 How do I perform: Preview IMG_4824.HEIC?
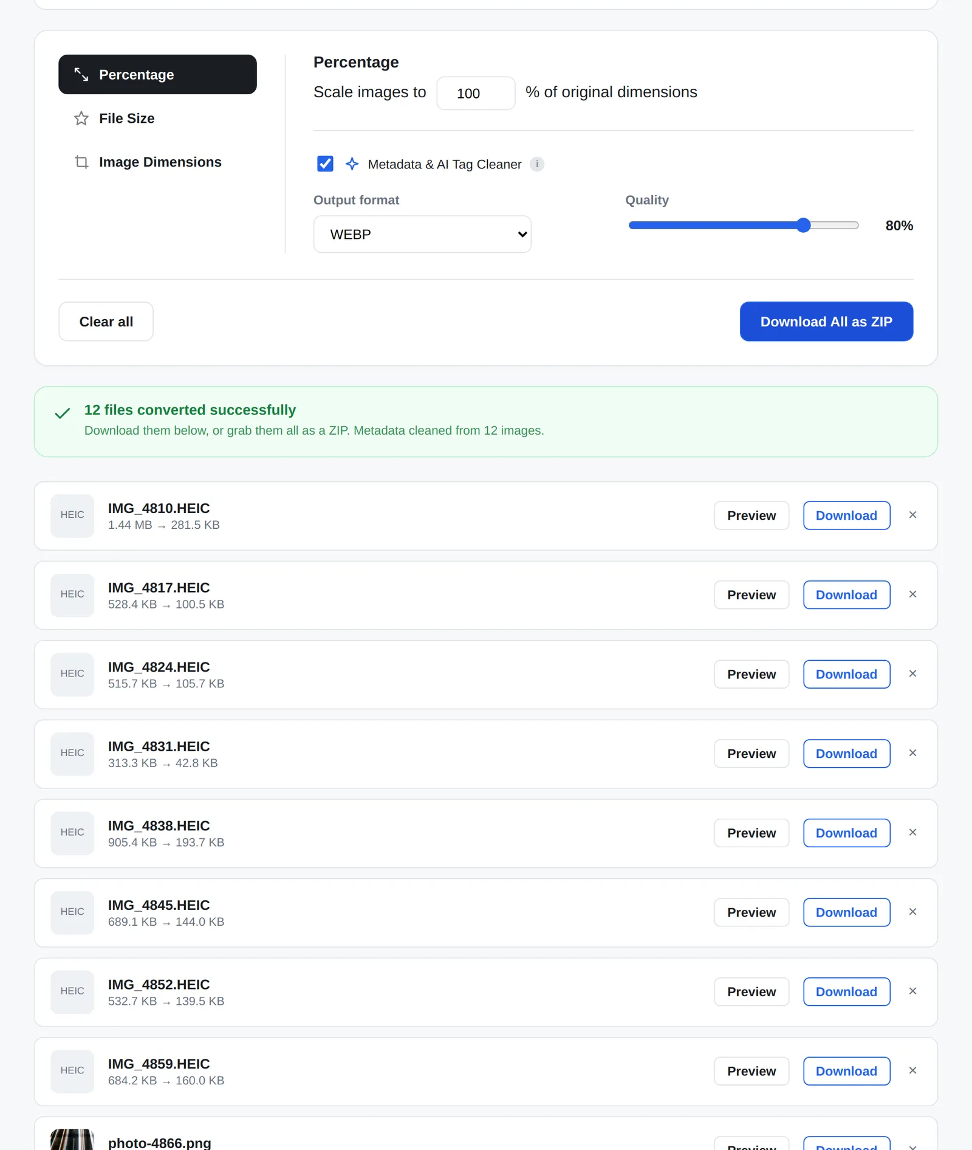(751, 674)
